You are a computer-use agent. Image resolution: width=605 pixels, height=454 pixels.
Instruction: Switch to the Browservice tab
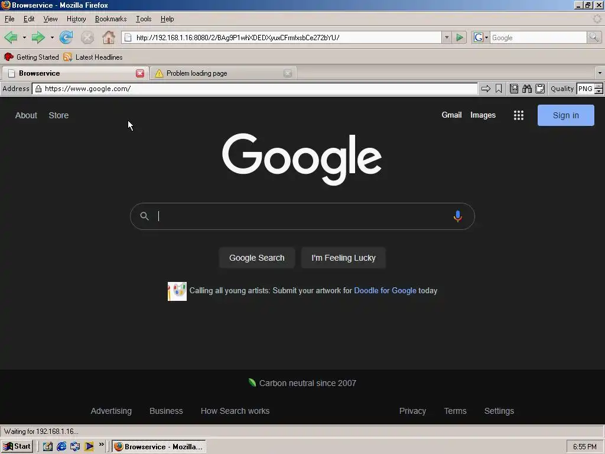(75, 73)
